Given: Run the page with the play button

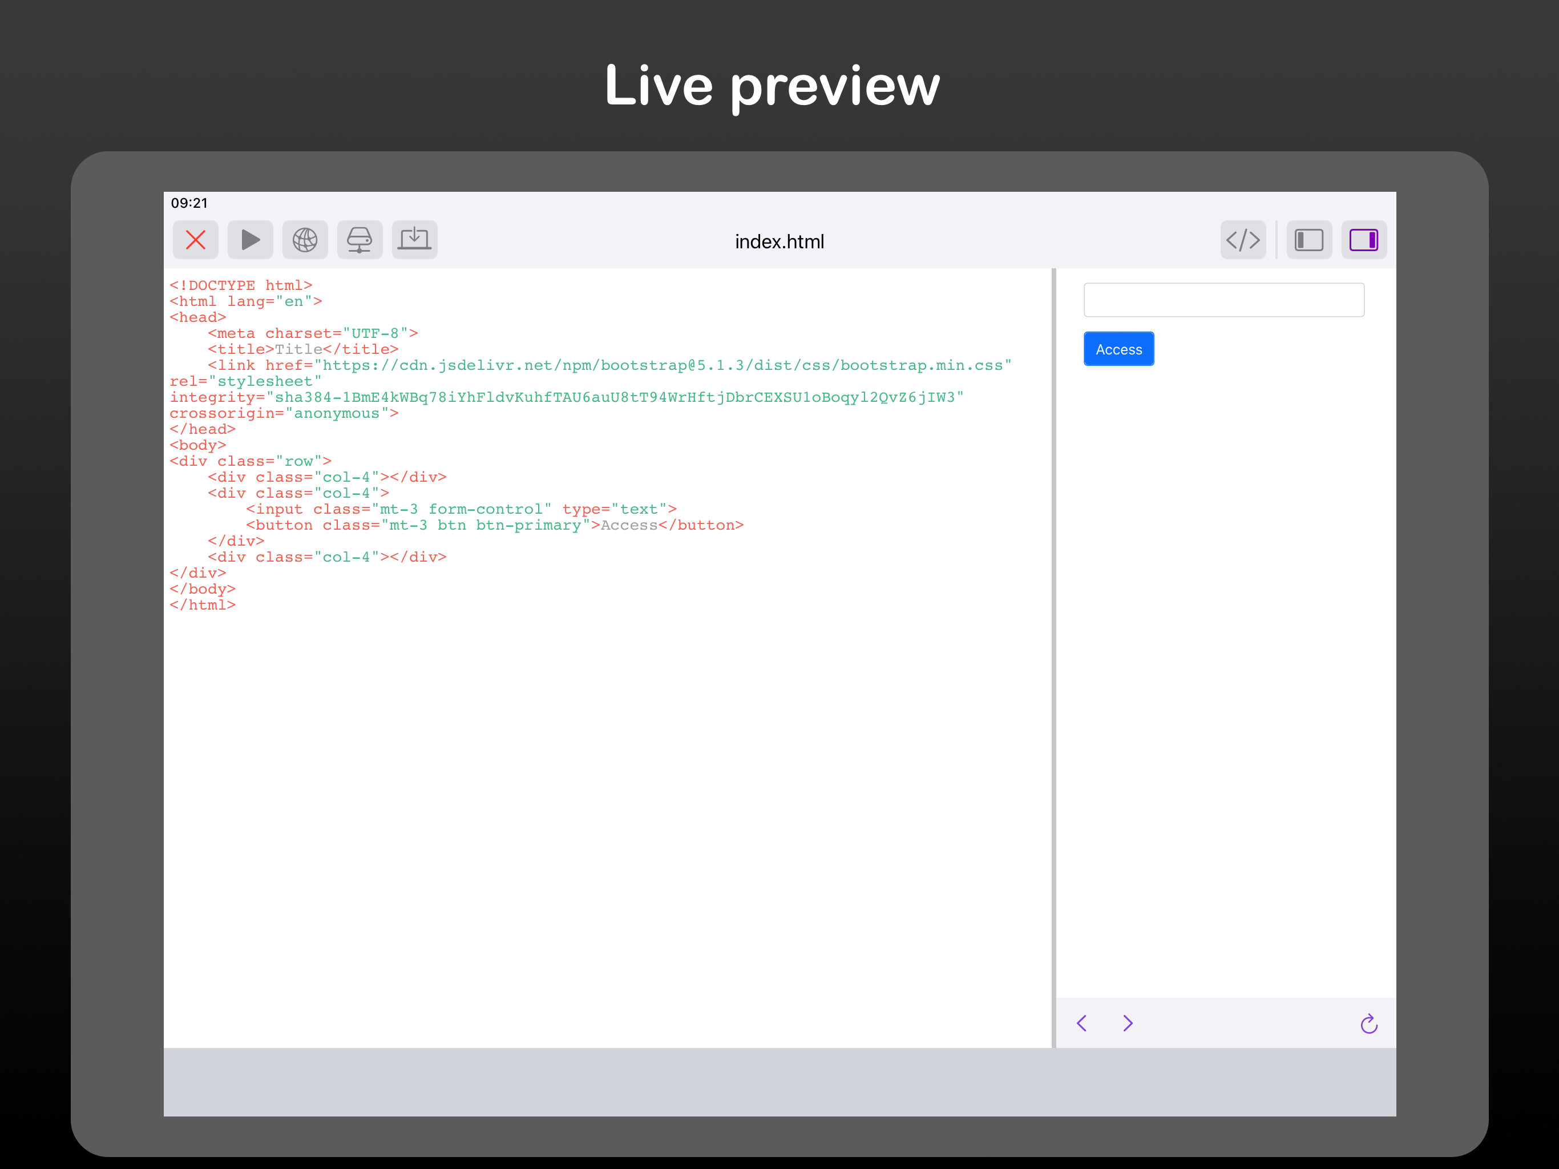Looking at the screenshot, I should point(250,240).
